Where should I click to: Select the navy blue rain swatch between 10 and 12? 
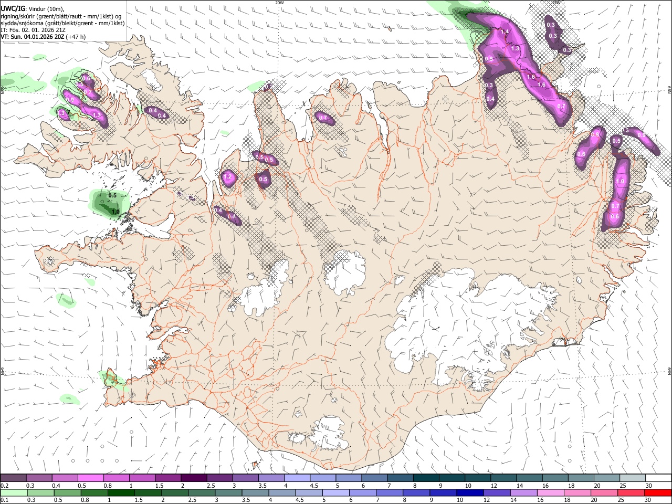coord(469,493)
